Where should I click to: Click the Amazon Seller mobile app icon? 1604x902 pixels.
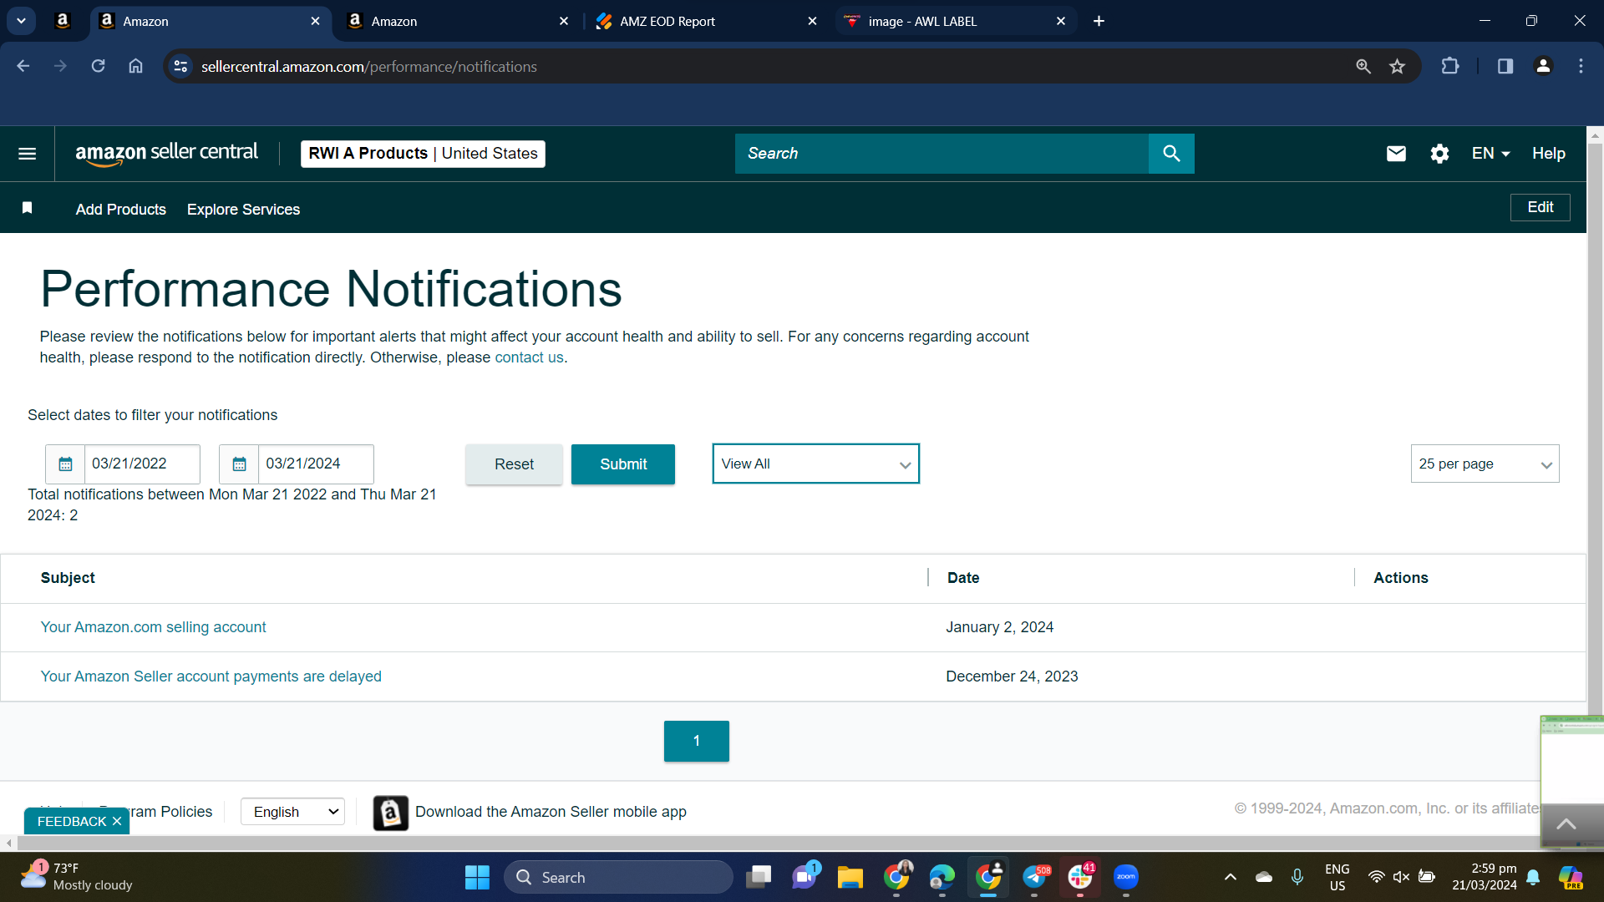[x=390, y=813]
